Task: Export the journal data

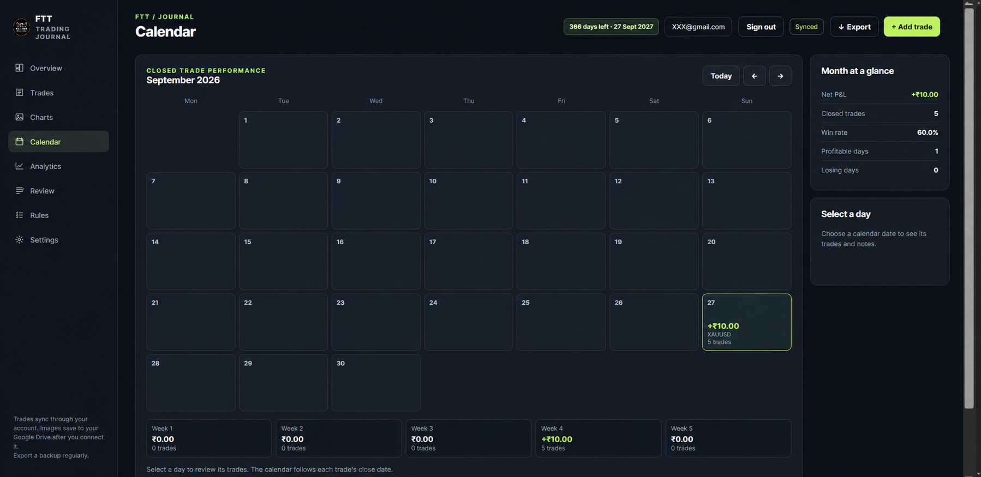Action: point(854,27)
